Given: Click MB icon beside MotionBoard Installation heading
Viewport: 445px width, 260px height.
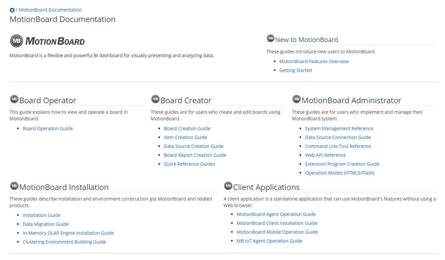Looking at the screenshot, I should tap(14, 186).
